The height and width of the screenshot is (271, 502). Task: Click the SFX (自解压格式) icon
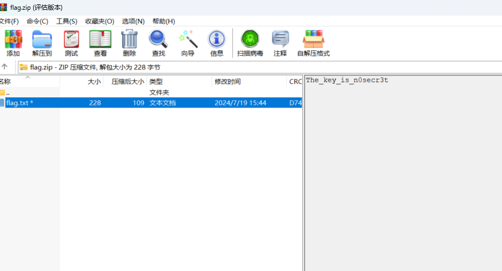(x=313, y=43)
